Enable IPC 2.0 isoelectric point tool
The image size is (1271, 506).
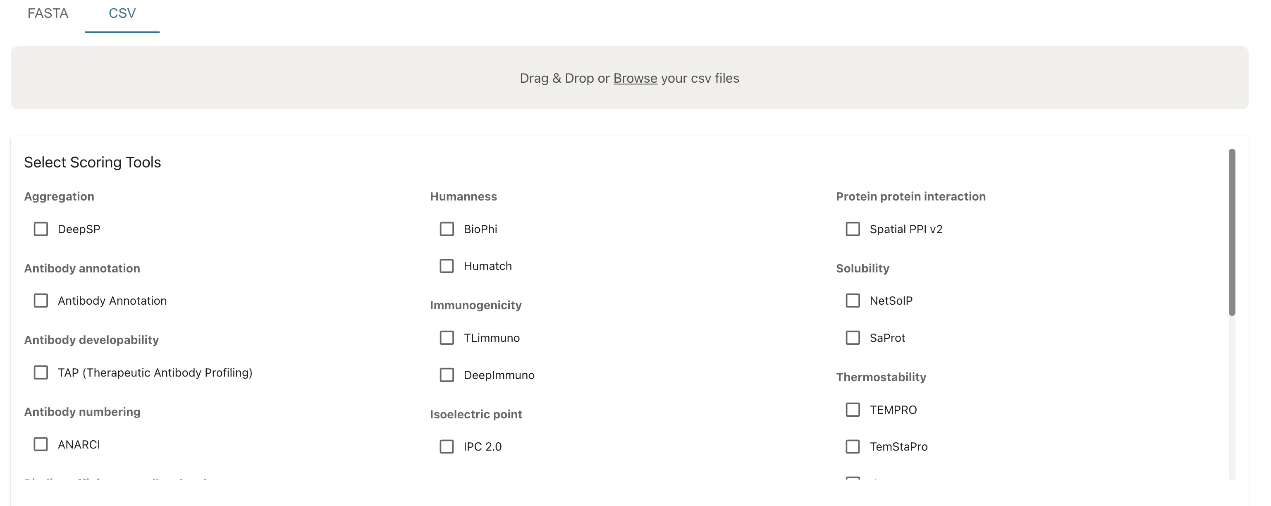(x=447, y=446)
